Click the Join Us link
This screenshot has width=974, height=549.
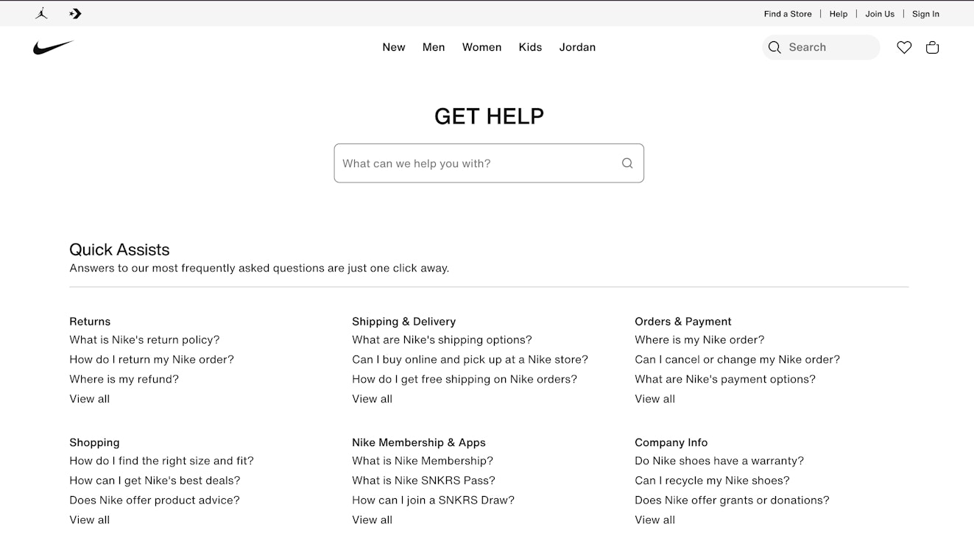pyautogui.click(x=880, y=14)
